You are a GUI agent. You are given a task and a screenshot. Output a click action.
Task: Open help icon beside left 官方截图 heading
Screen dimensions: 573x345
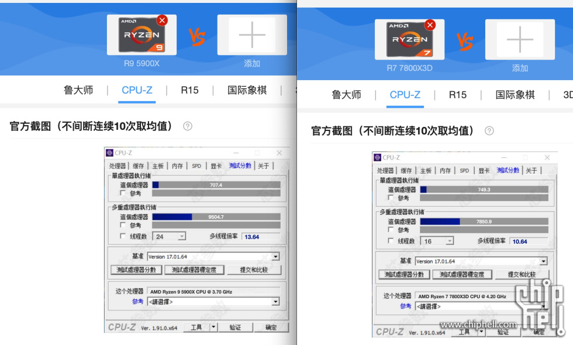pos(188,126)
